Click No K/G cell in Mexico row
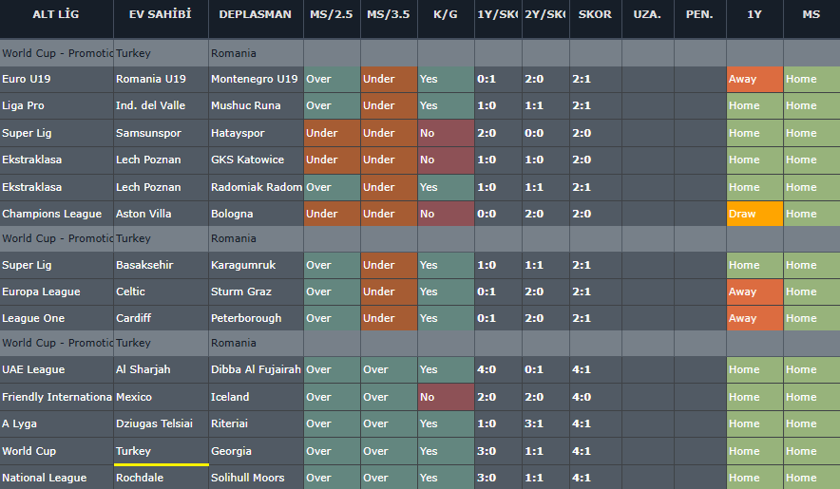The height and width of the screenshot is (489, 840). [446, 397]
